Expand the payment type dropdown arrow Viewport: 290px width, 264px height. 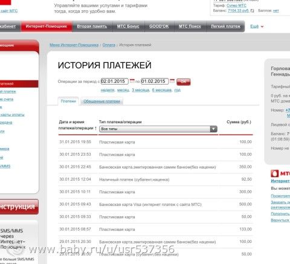[x=213, y=129]
